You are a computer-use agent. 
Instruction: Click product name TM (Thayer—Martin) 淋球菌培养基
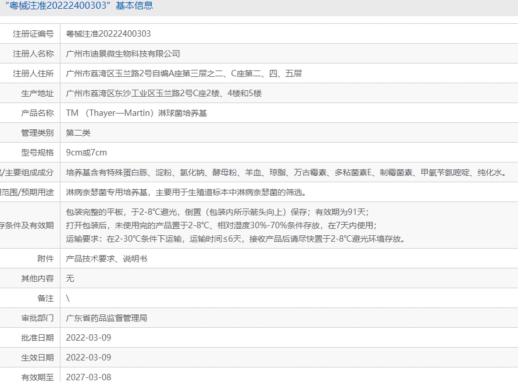(136, 113)
